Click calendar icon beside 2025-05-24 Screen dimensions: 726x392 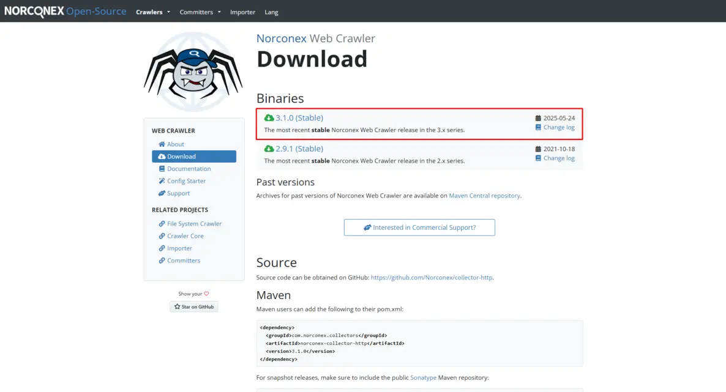pyautogui.click(x=538, y=118)
